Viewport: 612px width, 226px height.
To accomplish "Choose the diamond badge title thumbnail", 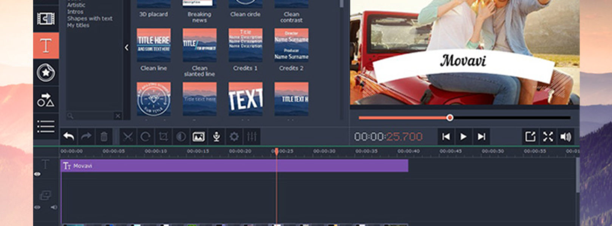I will click(x=154, y=99).
